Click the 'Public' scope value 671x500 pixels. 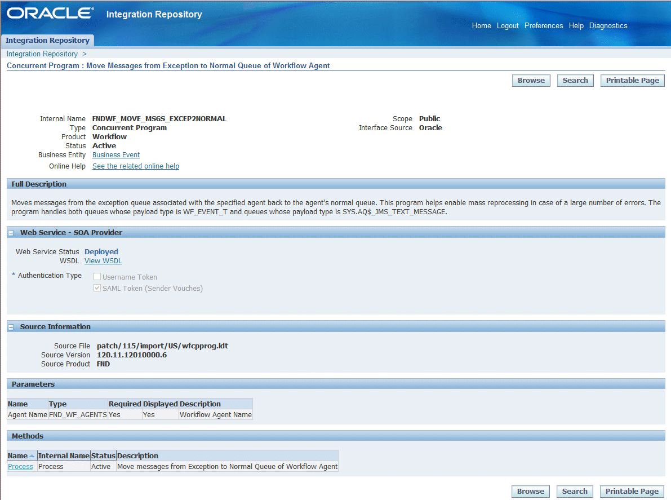[429, 119]
